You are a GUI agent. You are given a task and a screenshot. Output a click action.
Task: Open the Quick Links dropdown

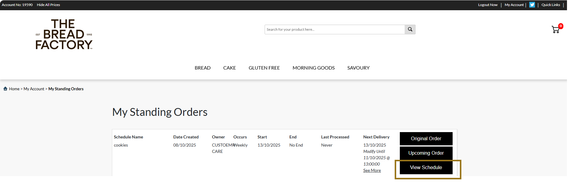click(x=551, y=5)
